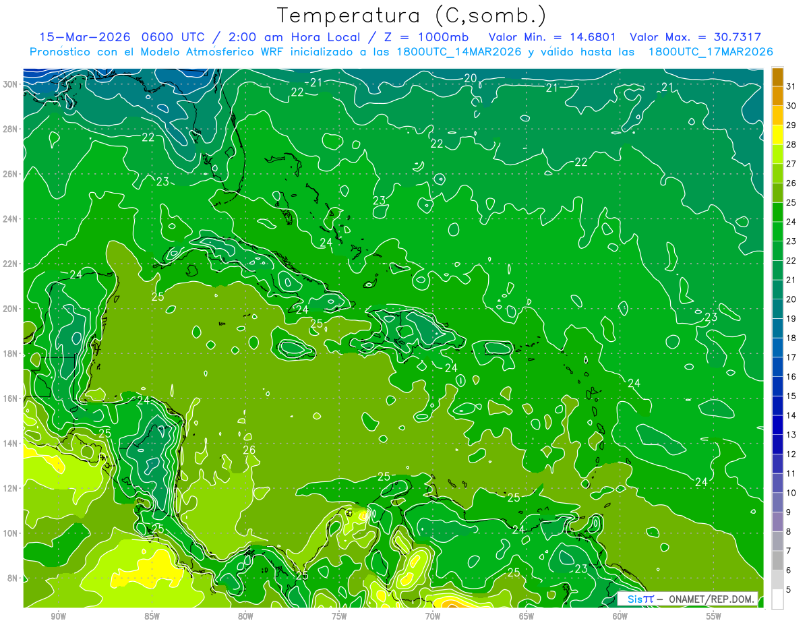Click the legend value 17
809x625 pixels.
click(791, 357)
